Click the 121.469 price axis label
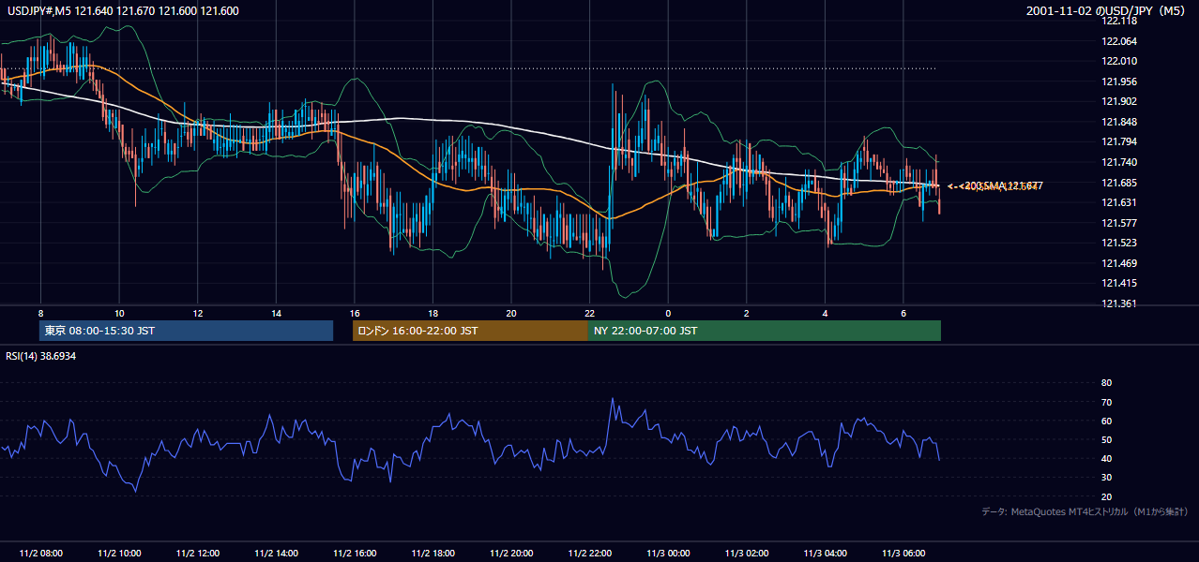The image size is (1199, 562). point(1121,263)
